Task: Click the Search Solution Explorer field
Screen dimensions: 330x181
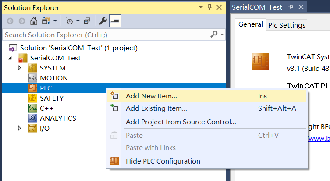Action: pos(105,34)
